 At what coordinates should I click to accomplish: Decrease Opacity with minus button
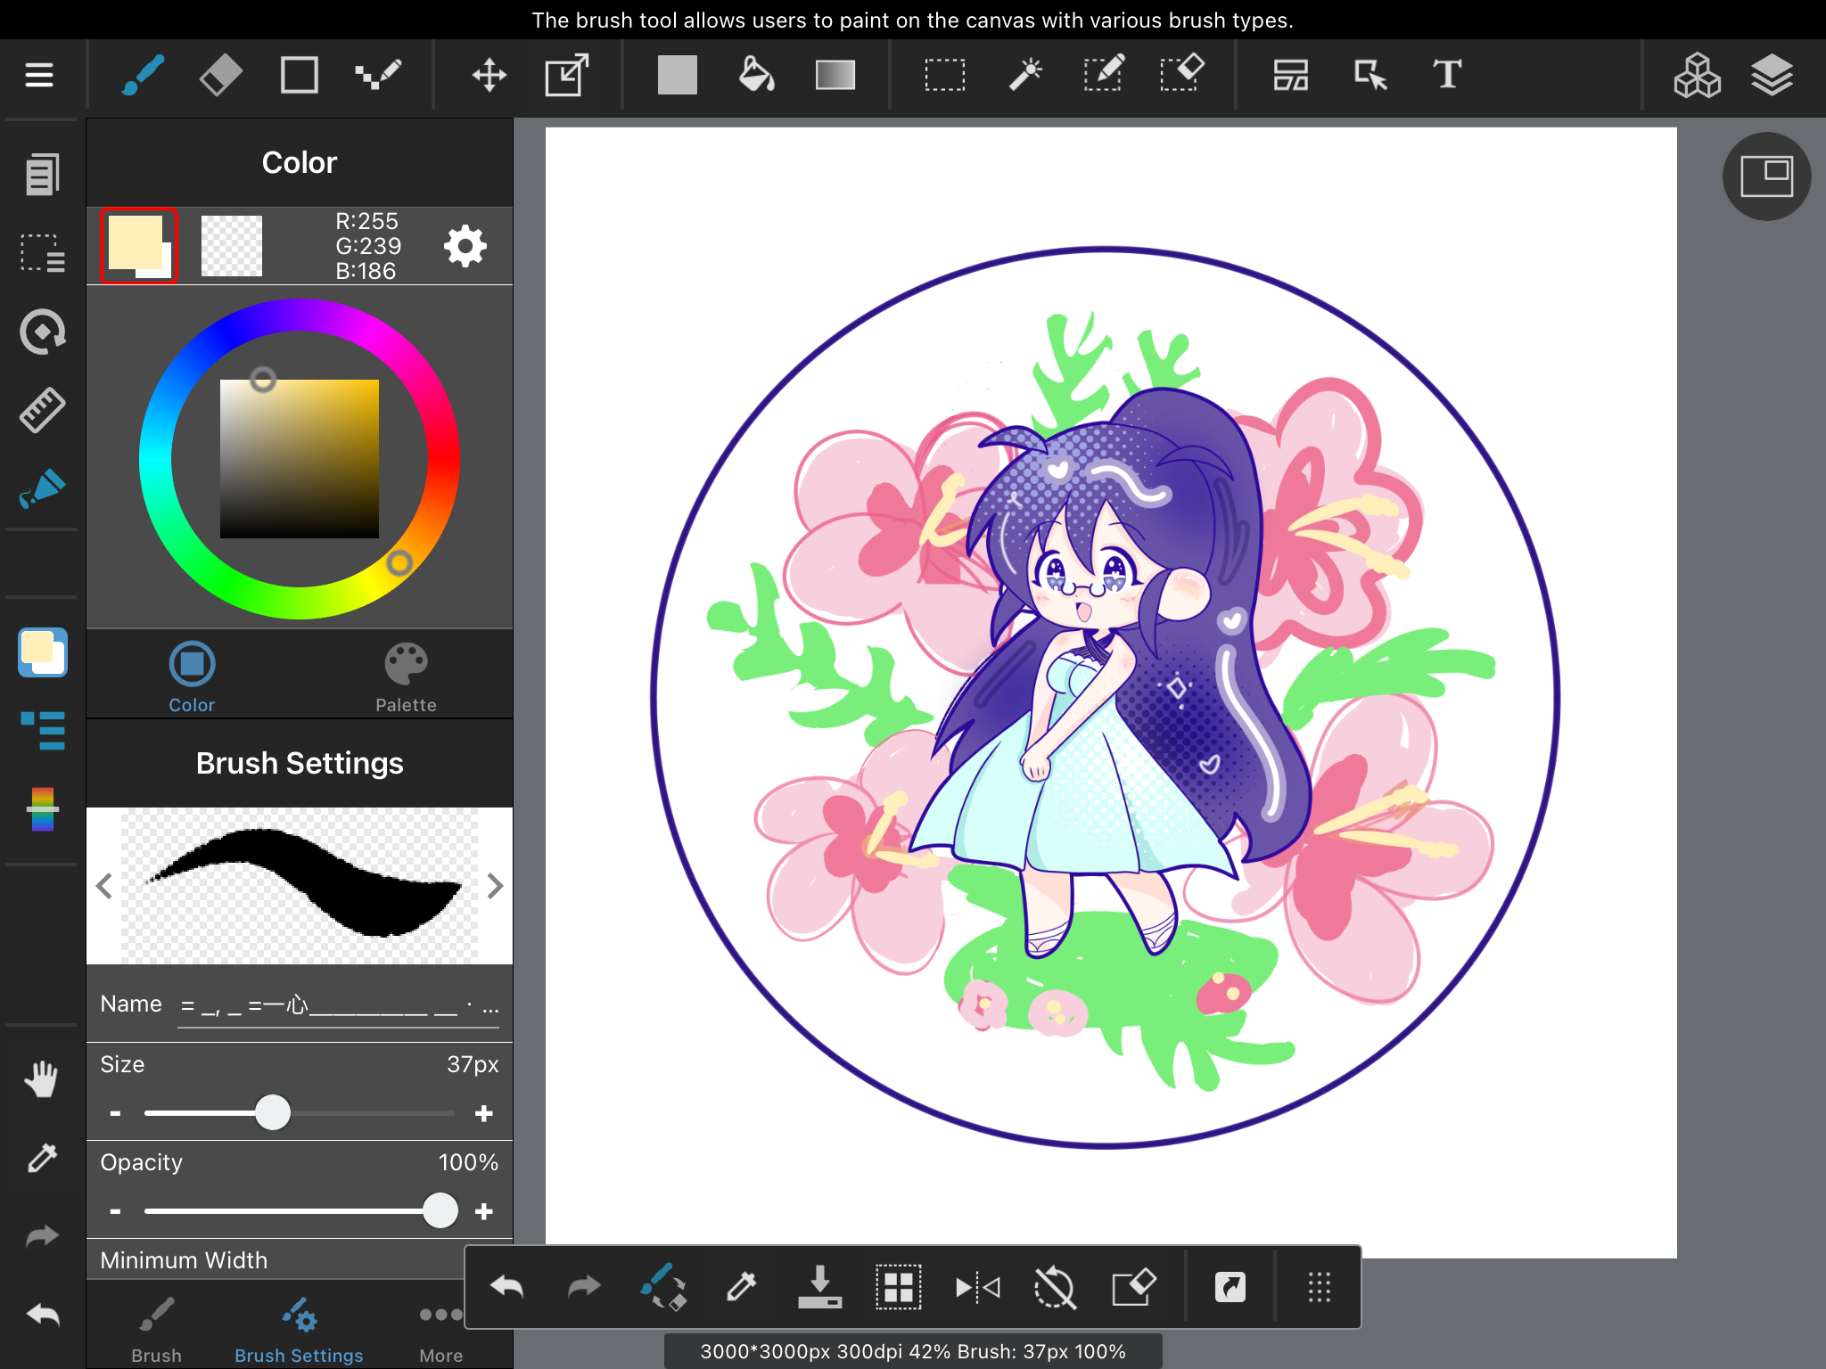point(115,1211)
